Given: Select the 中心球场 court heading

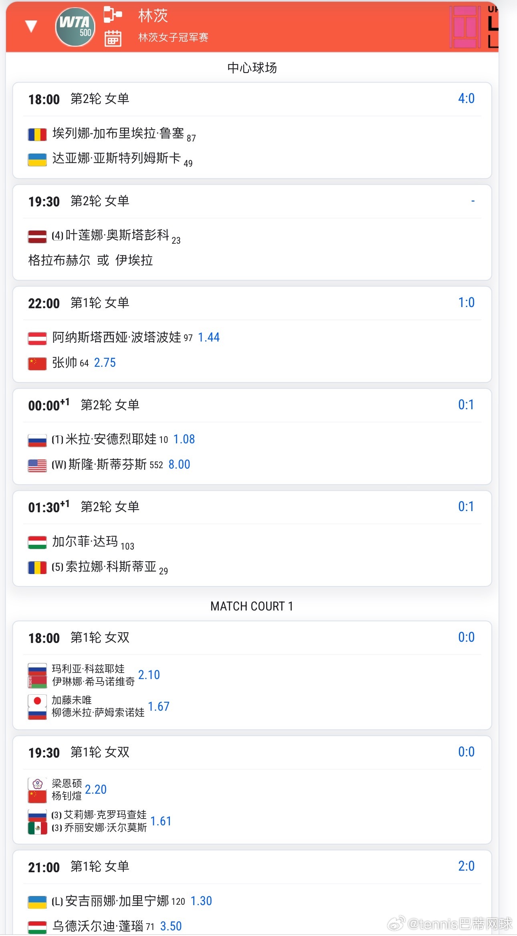Looking at the screenshot, I should [x=252, y=68].
